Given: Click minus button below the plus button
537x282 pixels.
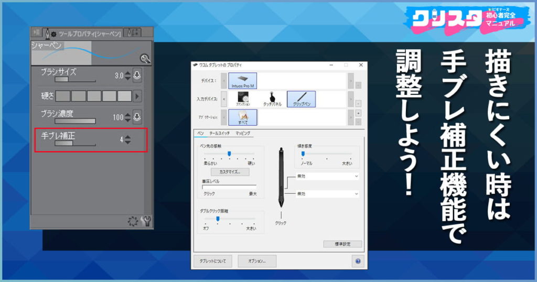Looking at the screenshot, I should point(358,122).
